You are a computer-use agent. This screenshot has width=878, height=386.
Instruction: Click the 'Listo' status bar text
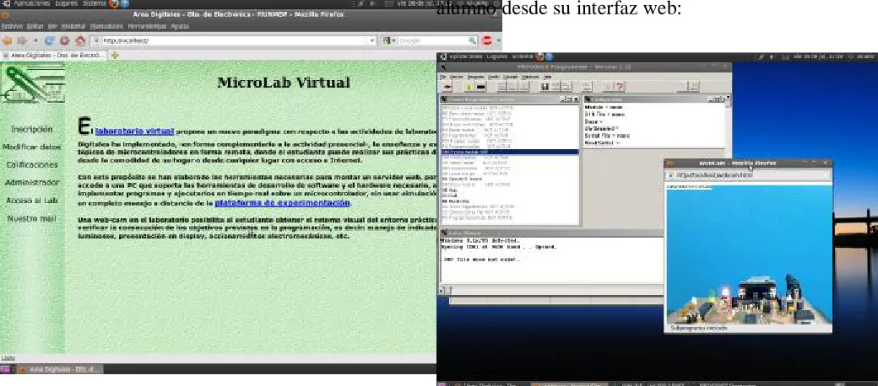(x=8, y=357)
